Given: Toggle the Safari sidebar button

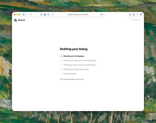Looking at the screenshot, I should 24,15.
